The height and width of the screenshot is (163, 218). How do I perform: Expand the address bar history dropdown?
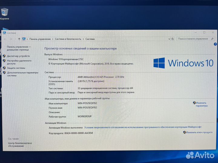[169, 39]
